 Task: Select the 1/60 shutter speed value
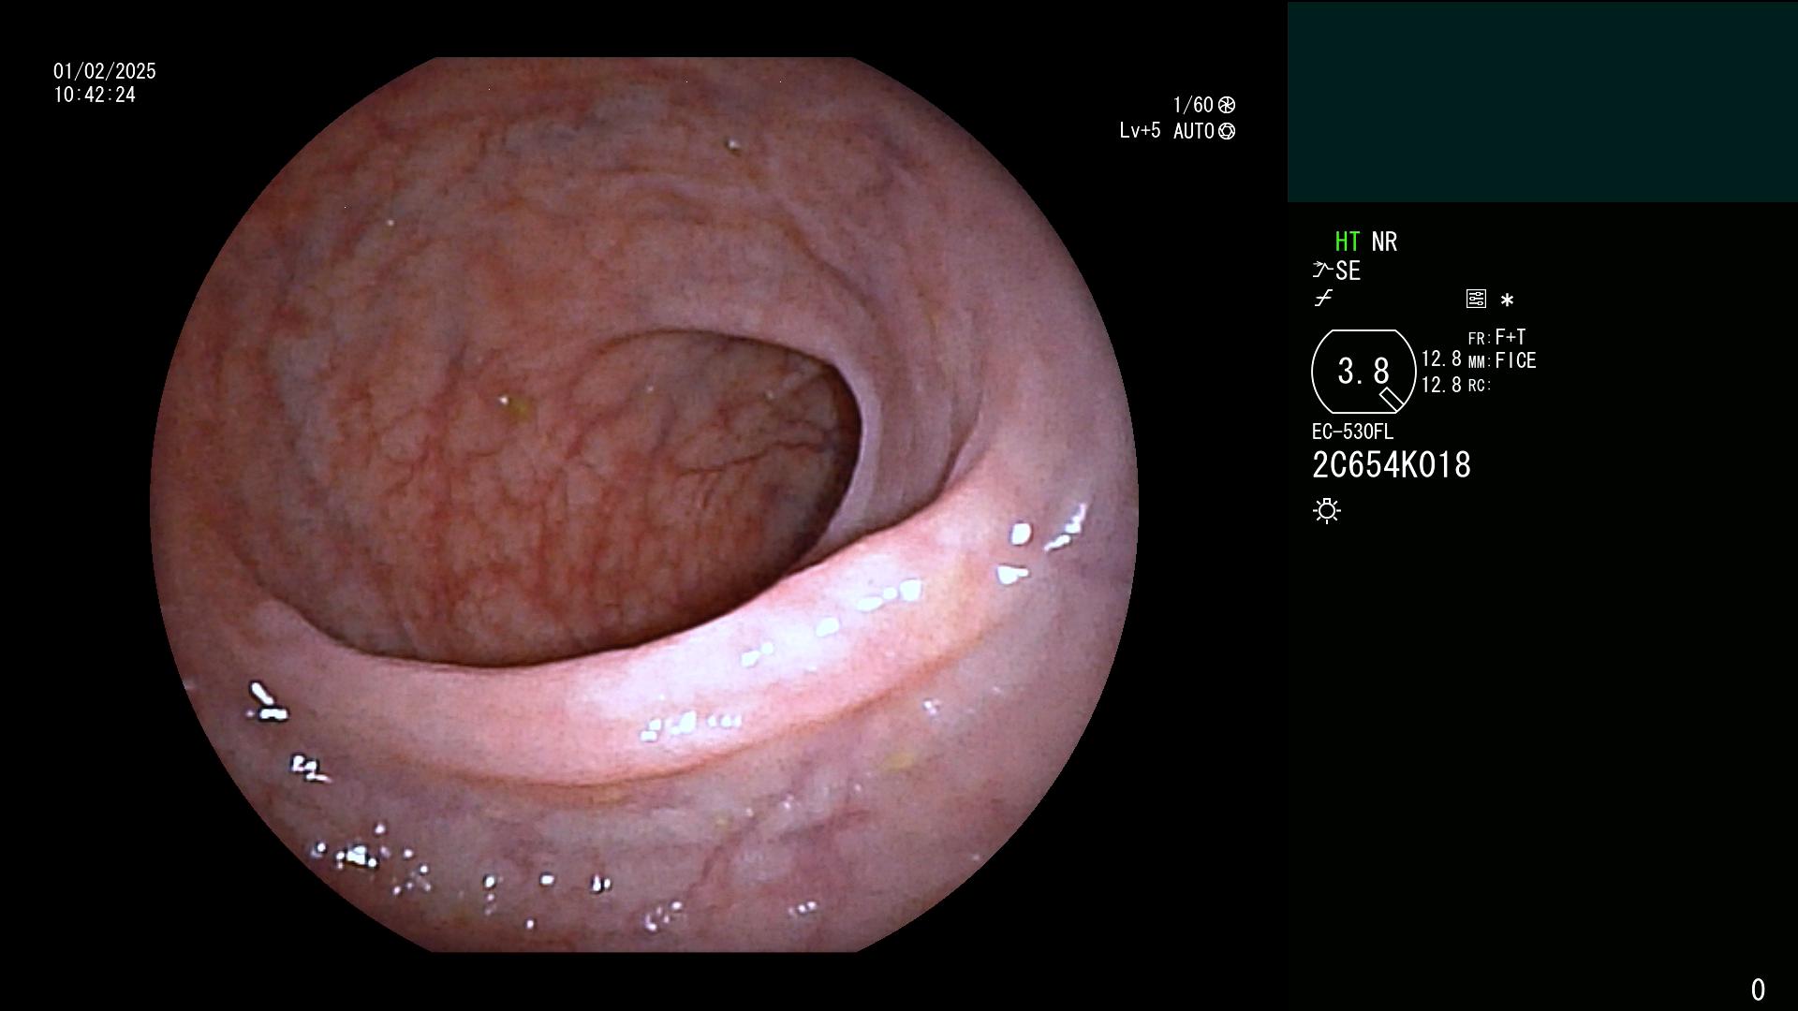tap(1193, 105)
